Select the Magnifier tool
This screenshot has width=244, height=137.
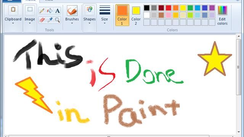pyautogui.click(x=58, y=20)
